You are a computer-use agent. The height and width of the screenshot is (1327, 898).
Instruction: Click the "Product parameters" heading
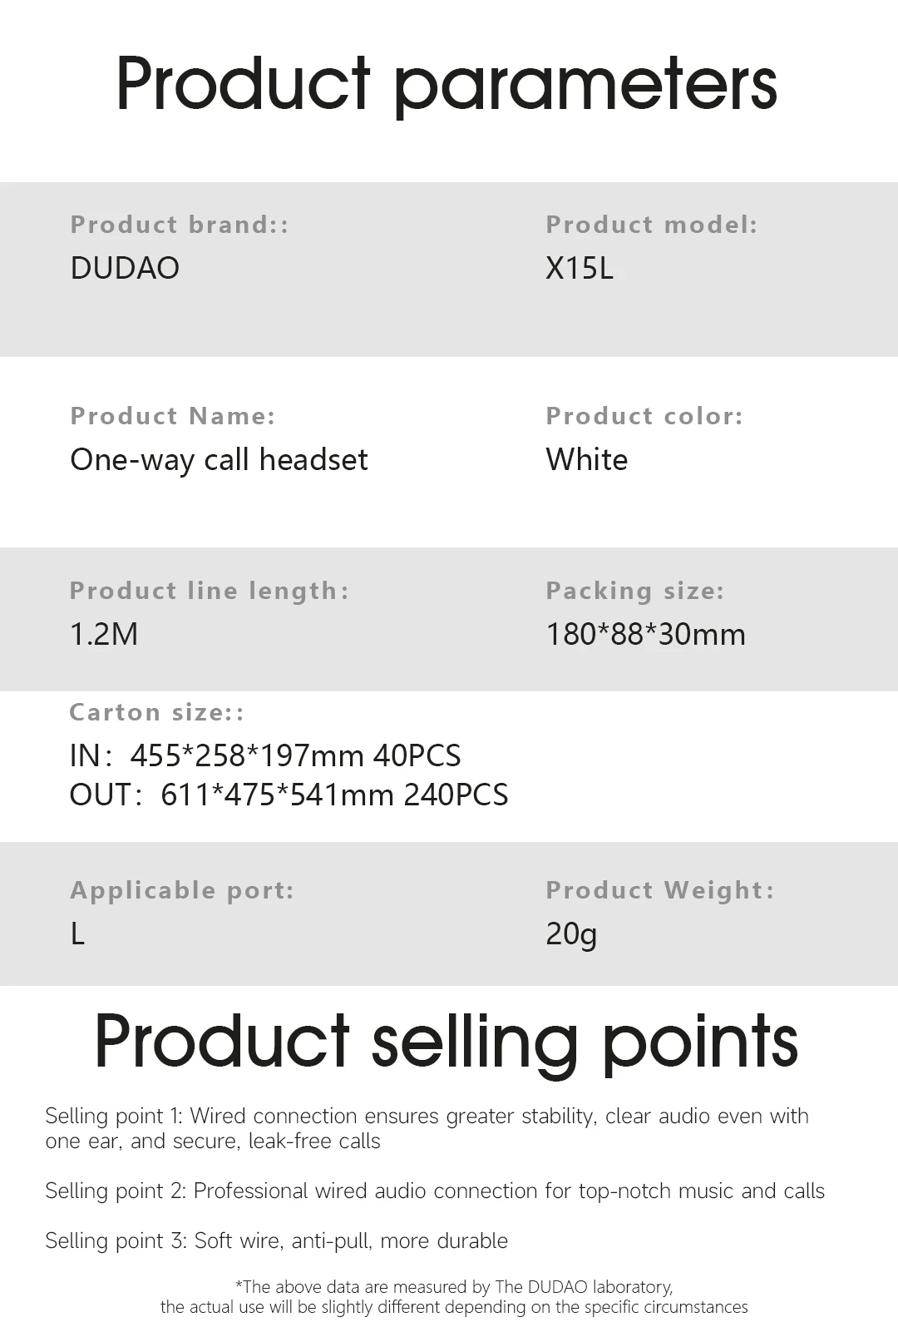447,84
